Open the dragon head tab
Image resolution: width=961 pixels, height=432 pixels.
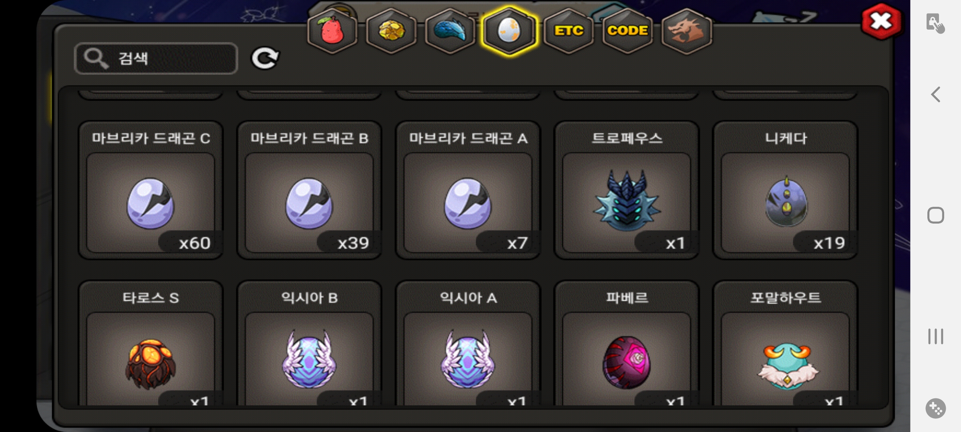click(686, 31)
